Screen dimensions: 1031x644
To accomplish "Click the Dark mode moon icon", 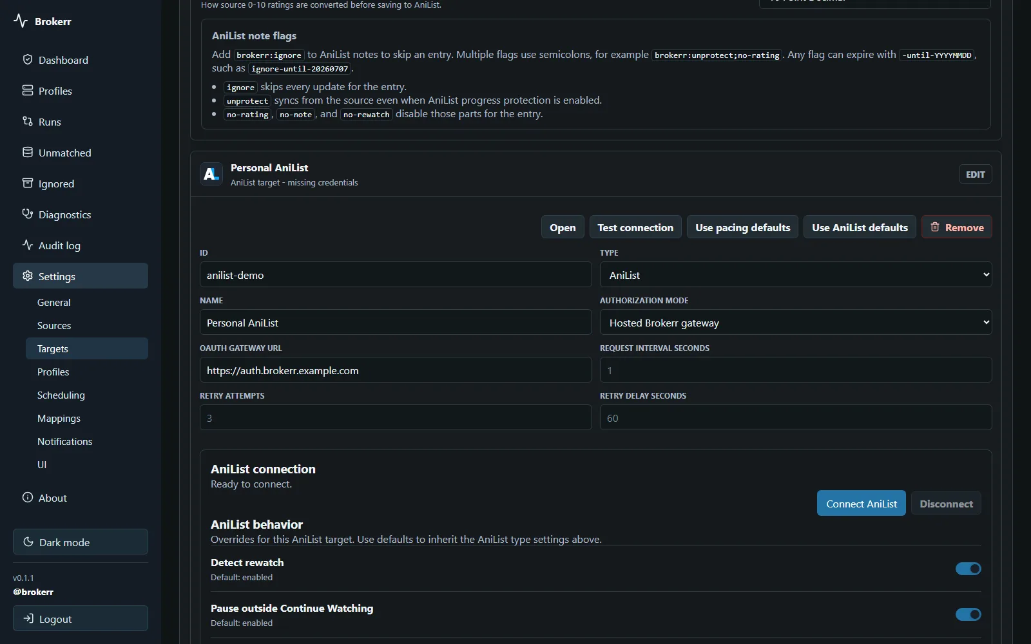I will pyautogui.click(x=28, y=542).
